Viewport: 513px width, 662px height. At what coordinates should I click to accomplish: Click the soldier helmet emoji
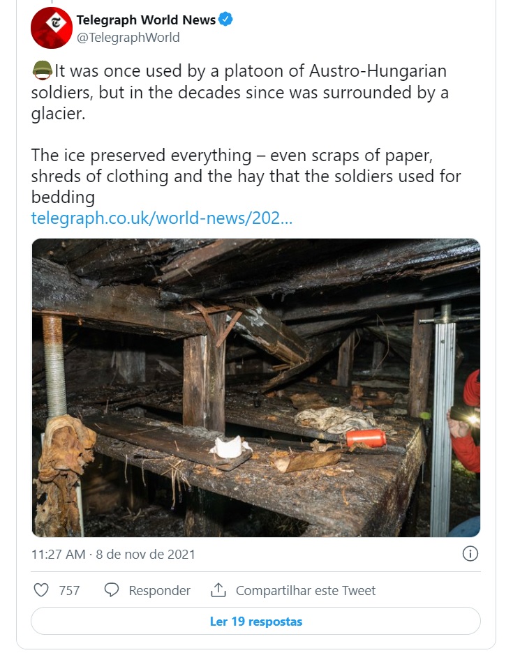42,70
